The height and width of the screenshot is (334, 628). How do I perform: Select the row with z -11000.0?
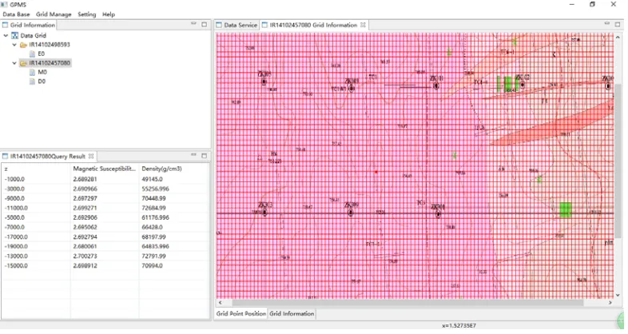[105, 209]
